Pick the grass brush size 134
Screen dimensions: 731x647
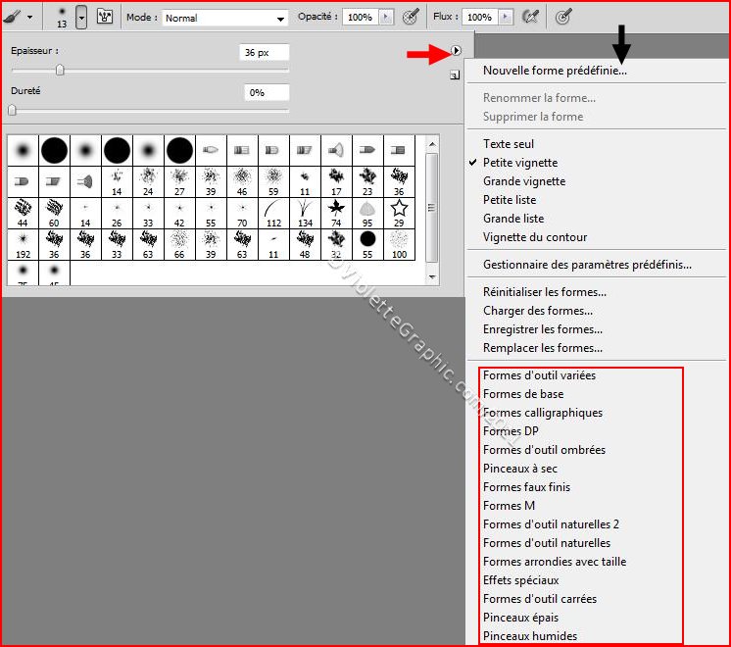point(305,211)
